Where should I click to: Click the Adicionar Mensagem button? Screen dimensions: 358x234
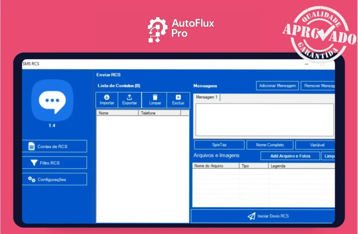[277, 86]
